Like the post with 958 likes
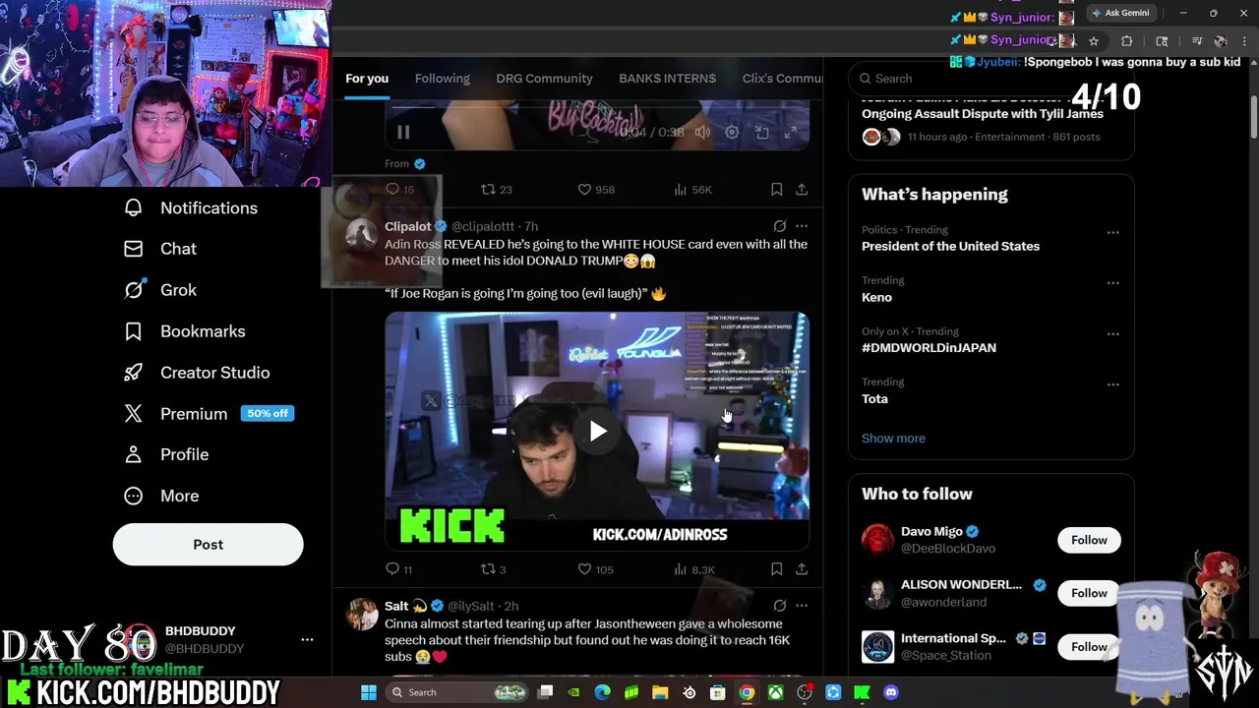This screenshot has width=1259, height=708. pyautogui.click(x=596, y=189)
